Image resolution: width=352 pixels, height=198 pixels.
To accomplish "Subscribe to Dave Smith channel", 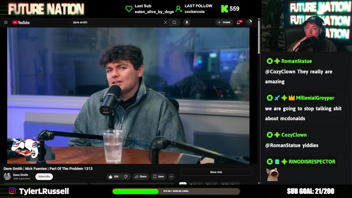I will click(x=44, y=177).
